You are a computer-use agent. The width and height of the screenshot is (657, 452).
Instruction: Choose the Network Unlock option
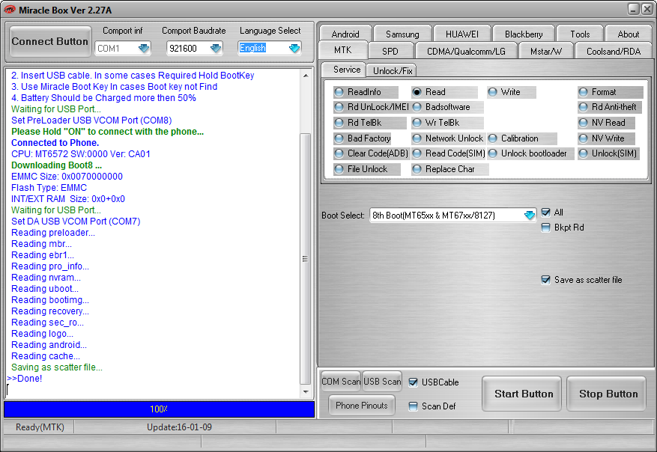(448, 138)
